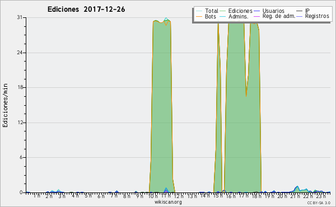Click the magenta swatch beside Reg. de adm.
Image resolution: width=336 pixels, height=207 pixels.
pos(256,16)
